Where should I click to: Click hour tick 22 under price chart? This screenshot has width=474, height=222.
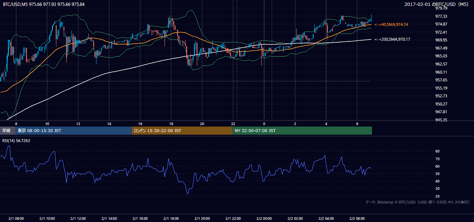233,124
